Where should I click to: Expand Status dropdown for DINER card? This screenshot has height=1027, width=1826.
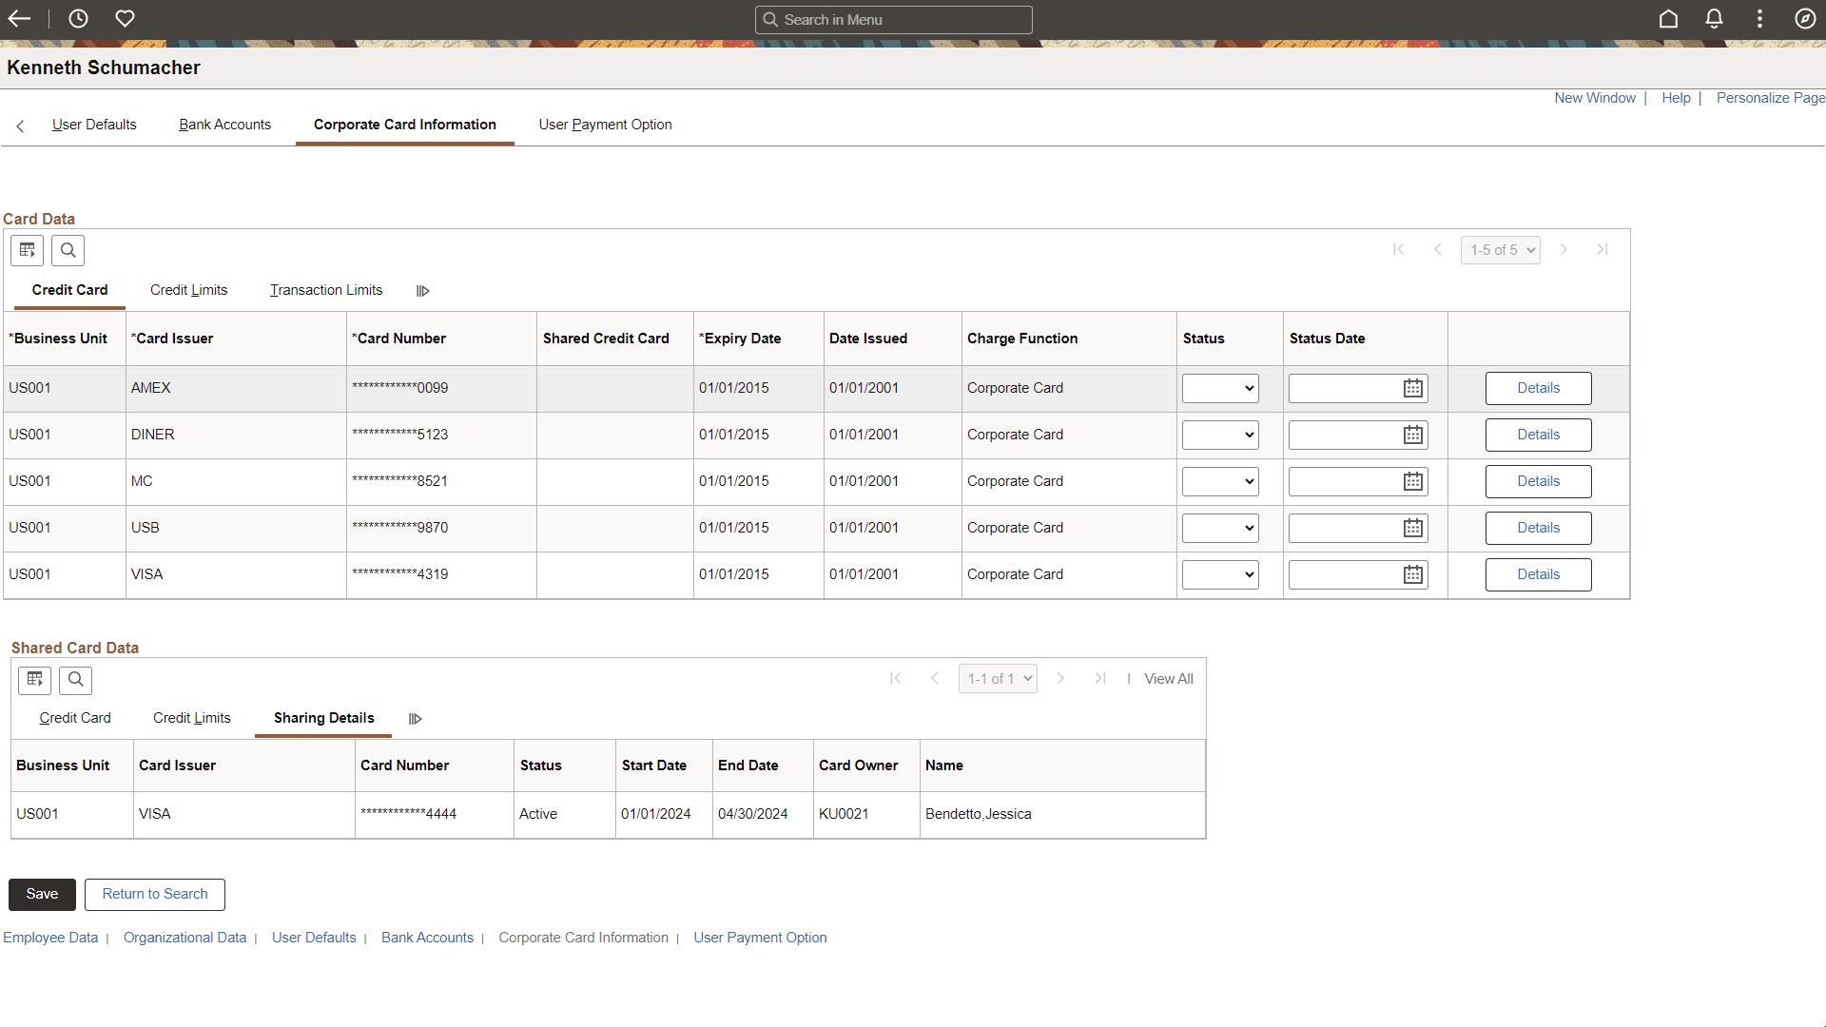coord(1220,435)
